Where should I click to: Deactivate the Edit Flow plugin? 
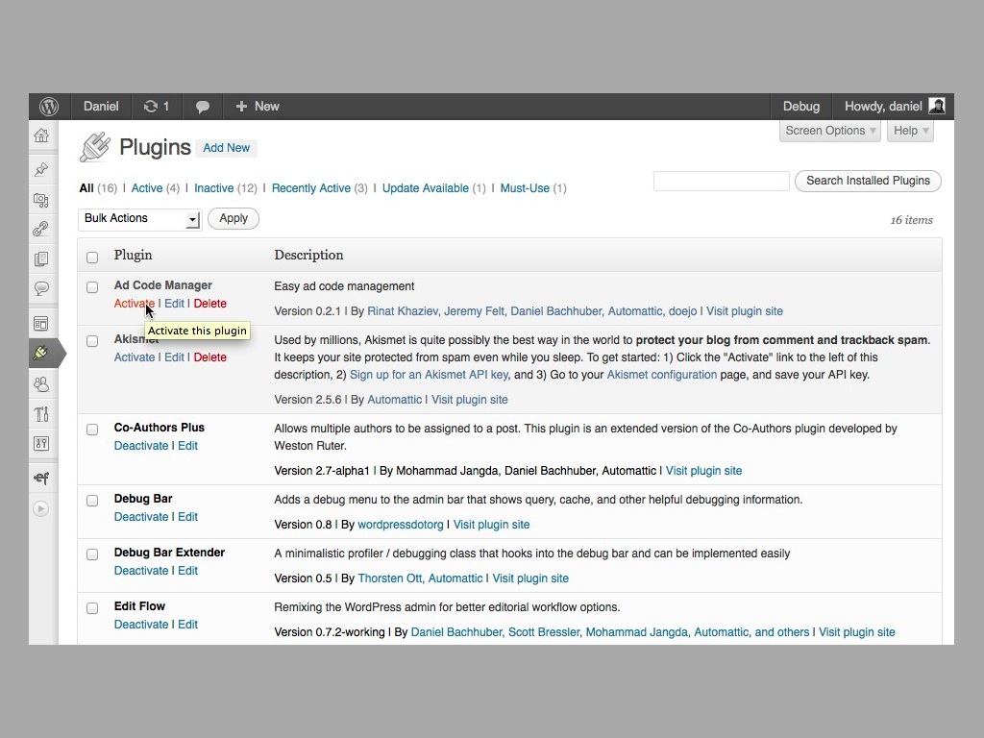point(141,625)
